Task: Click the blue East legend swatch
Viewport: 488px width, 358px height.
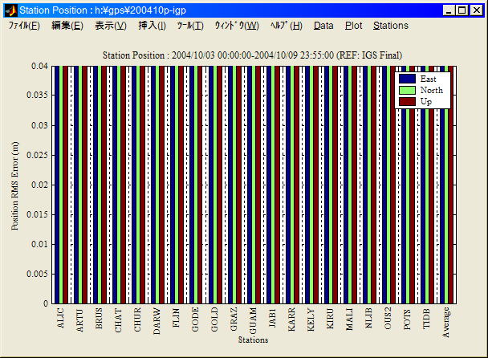Action: pyautogui.click(x=407, y=79)
